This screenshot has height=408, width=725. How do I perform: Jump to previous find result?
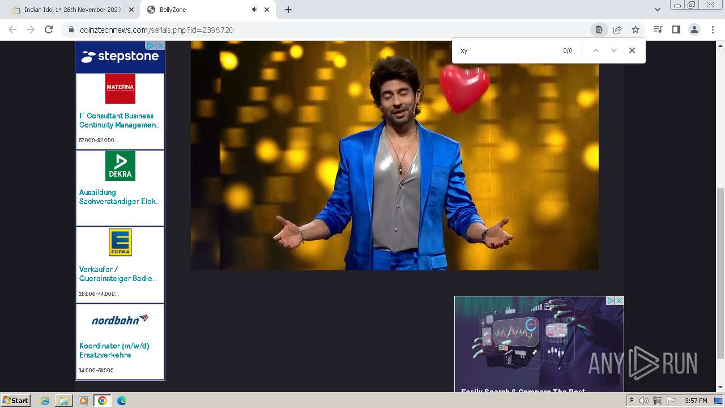(x=596, y=50)
